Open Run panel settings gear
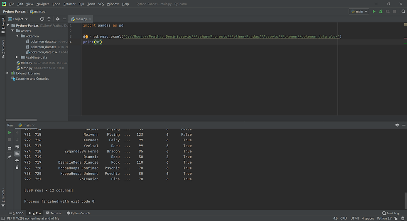 397,125
